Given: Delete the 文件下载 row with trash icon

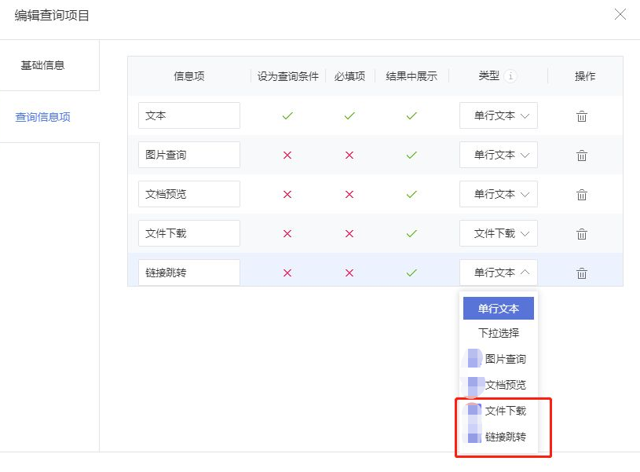Looking at the screenshot, I should [x=582, y=233].
